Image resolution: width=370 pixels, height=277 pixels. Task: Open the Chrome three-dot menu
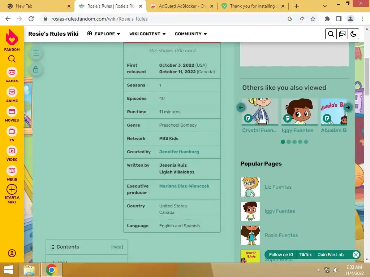[x=362, y=19]
